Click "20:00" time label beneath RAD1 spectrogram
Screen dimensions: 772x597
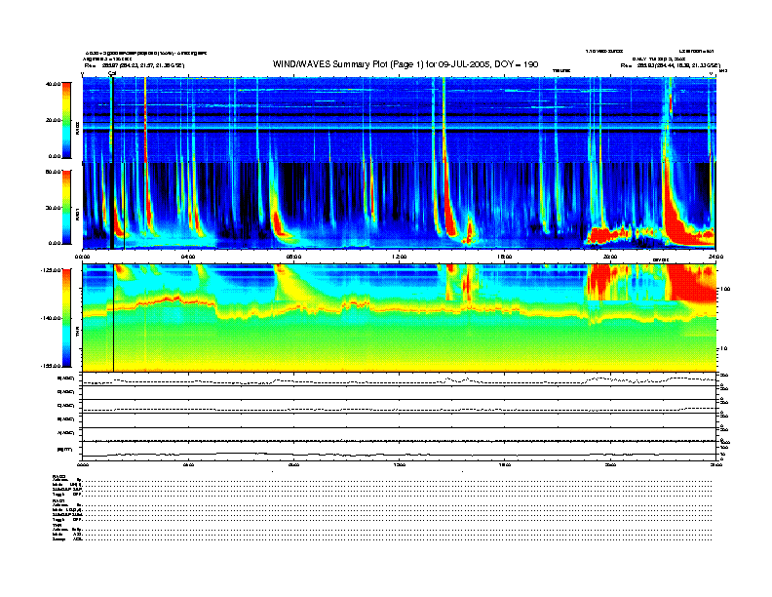pyautogui.click(x=610, y=257)
